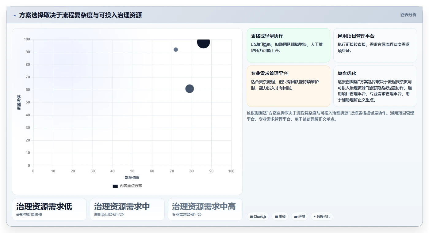
Task: Click the 通用项目管理平台 subtitle under 治理资源需求中
Action: pos(109,215)
